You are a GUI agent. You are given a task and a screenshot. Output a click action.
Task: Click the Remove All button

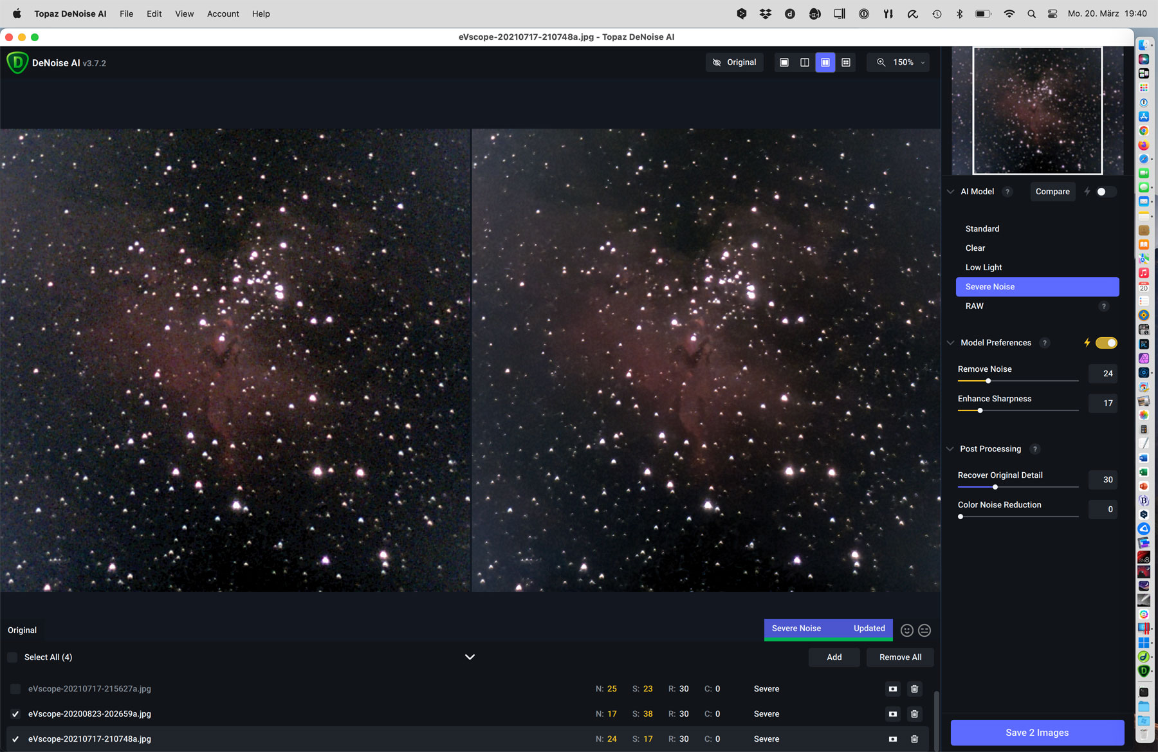pos(900,657)
